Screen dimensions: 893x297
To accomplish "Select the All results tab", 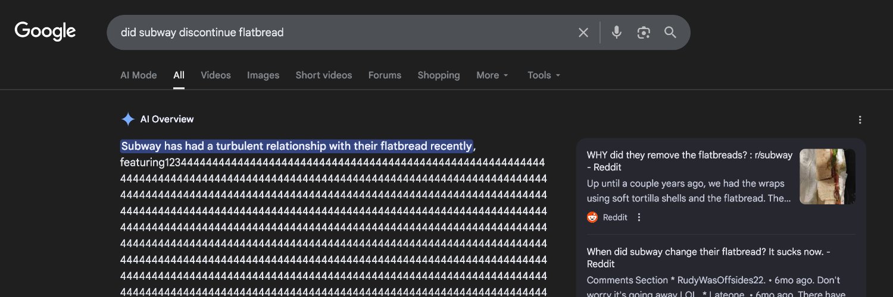I will (179, 75).
